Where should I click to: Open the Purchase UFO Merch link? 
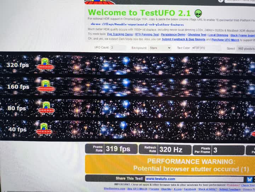(x=225, y=40)
